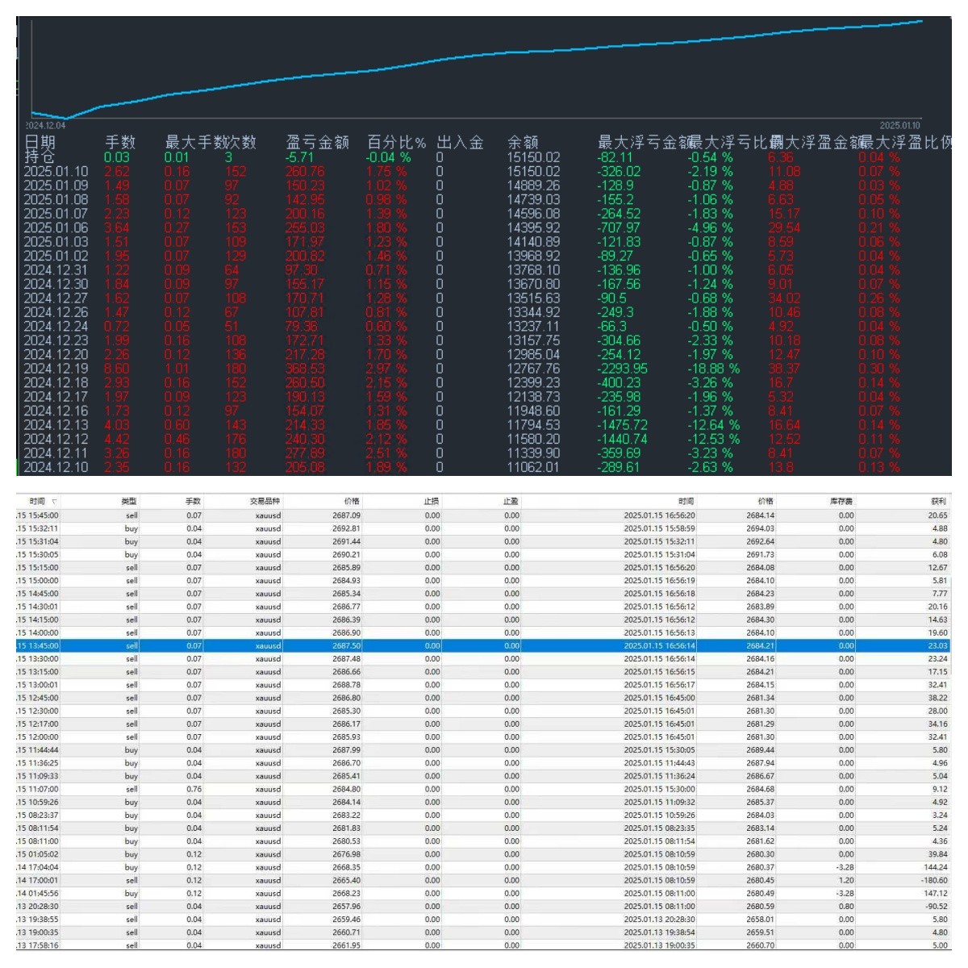Click the 类型 column header in trade history

coord(129,502)
